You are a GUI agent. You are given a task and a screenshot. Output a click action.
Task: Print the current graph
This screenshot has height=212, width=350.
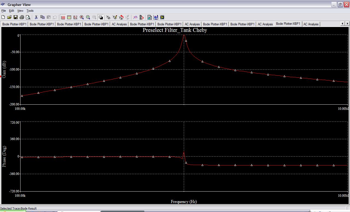pyautogui.click(x=22, y=17)
